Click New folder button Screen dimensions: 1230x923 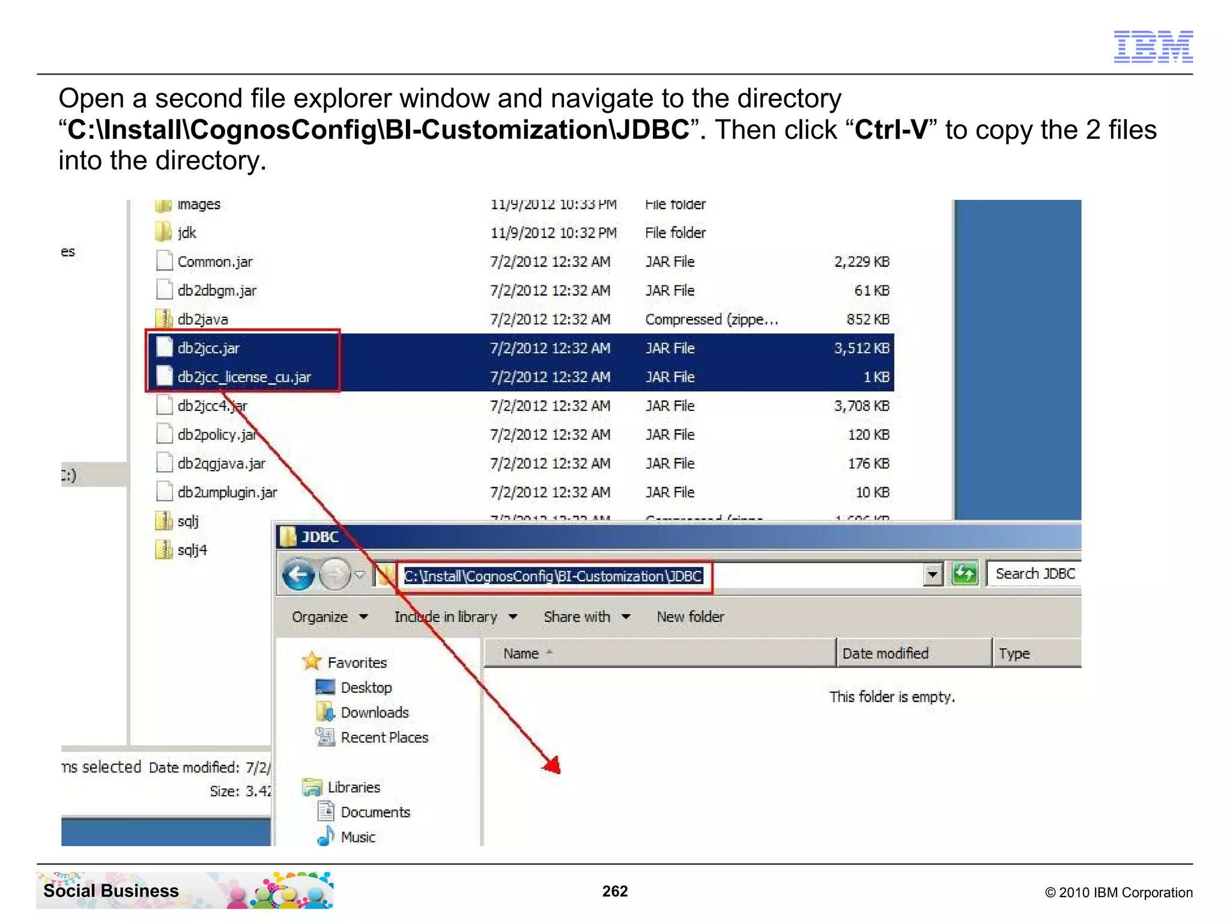click(x=690, y=617)
